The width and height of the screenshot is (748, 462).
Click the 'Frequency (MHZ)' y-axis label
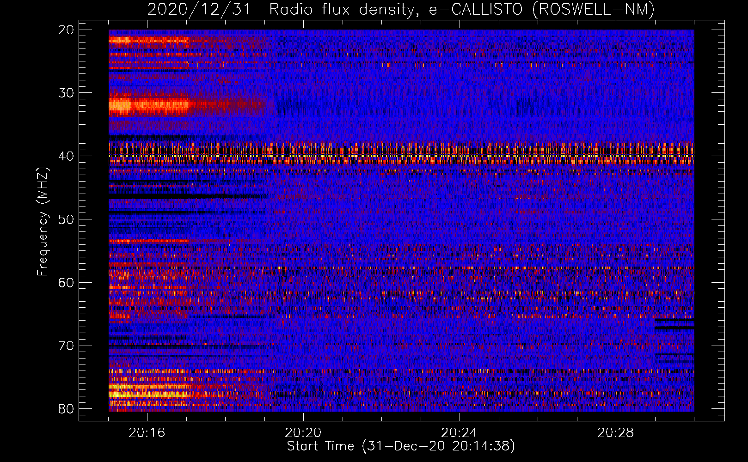coord(43,222)
